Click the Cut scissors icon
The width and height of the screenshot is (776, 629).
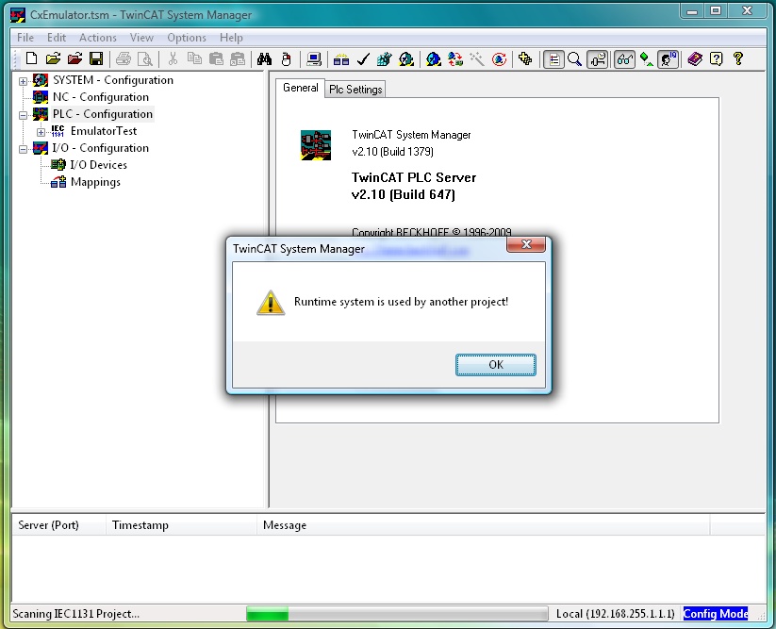[x=173, y=59]
